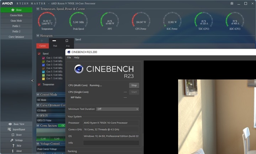Click the Basic View eye icon
256x154 pixels.
(x=10, y=124)
